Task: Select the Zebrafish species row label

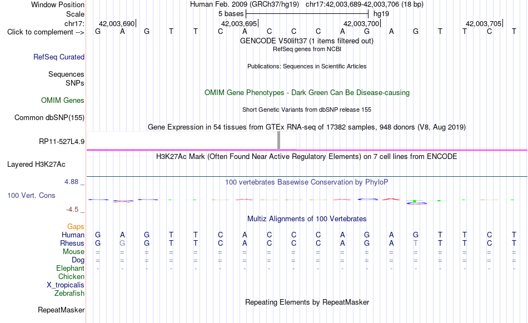Action: [x=69, y=294]
